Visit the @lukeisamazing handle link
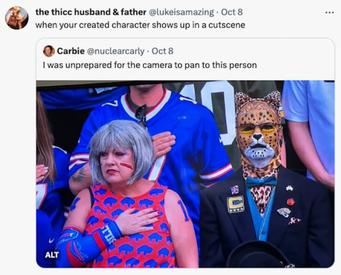Screen dimensions: 341x275 point(182,12)
